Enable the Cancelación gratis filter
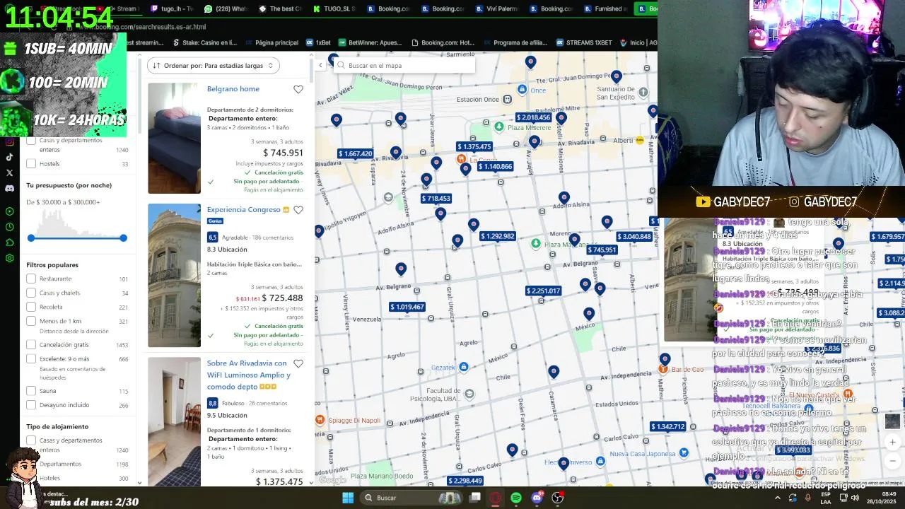 (31, 344)
